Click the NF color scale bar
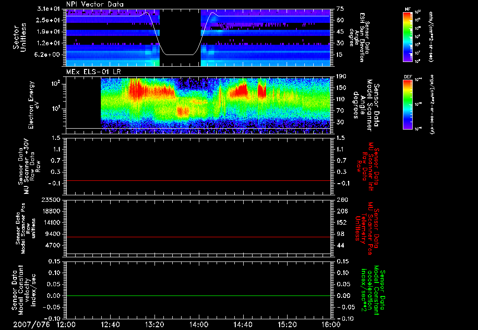478x330 pixels. 408,36
